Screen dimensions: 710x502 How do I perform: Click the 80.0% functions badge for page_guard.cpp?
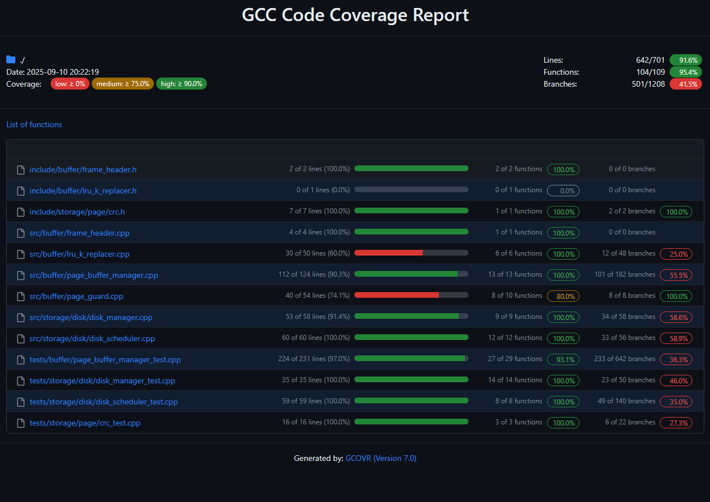563,296
